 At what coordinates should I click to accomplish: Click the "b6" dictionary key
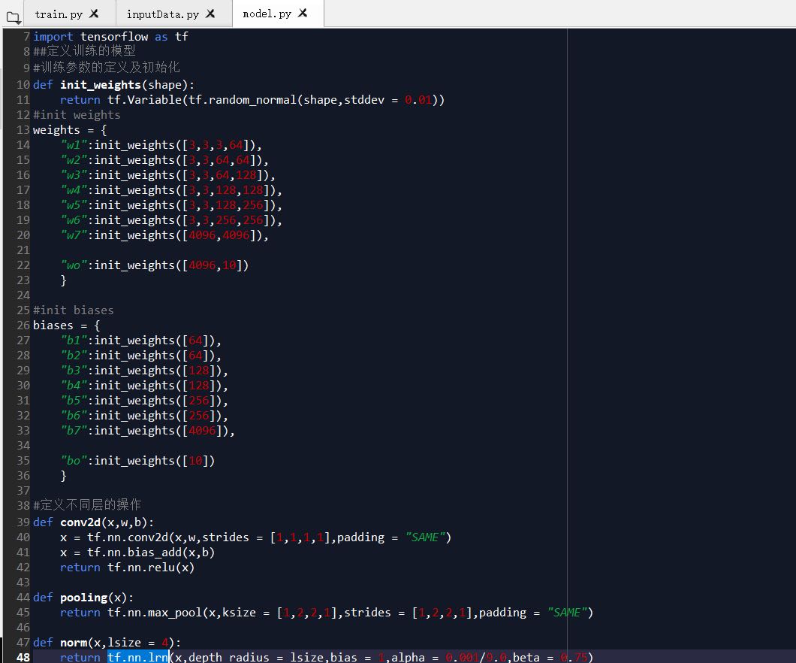74,416
